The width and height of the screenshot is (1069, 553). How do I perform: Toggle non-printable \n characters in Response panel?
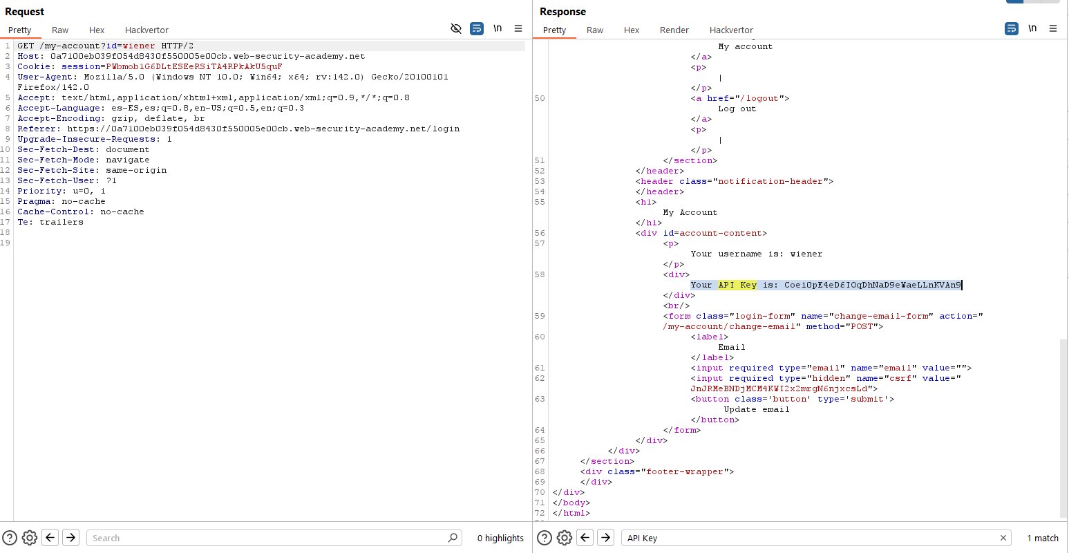[x=1032, y=28]
